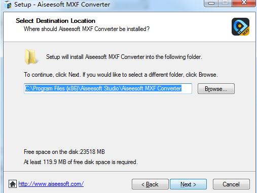257x193 pixels.
Task: Click the 'Select Destination Location' heading
Action: pyautogui.click(x=56, y=21)
